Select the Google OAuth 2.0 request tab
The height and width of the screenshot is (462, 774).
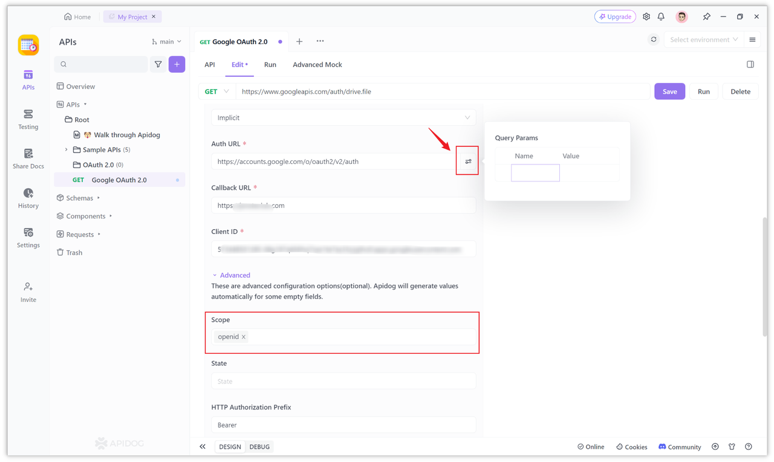click(241, 42)
